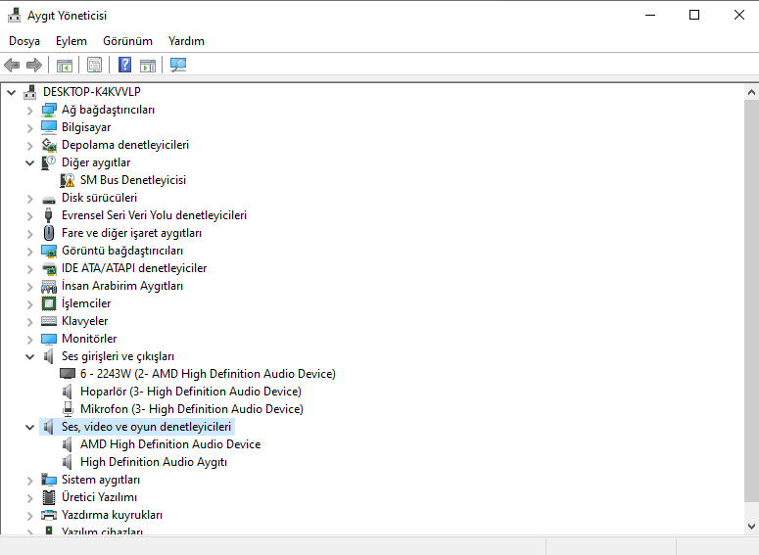Click the Ağ bağdaştırıcıları network icon
759x555 pixels.
pyautogui.click(x=49, y=110)
